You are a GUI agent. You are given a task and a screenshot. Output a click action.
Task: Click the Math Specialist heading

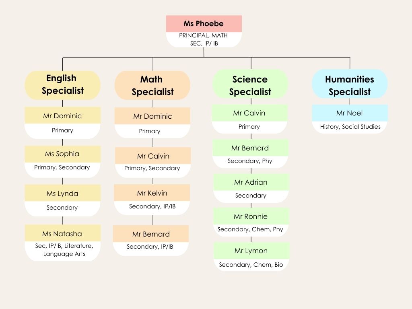[152, 85]
